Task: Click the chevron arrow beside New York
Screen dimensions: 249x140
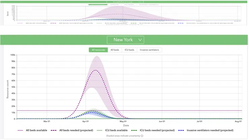Action: point(140,40)
